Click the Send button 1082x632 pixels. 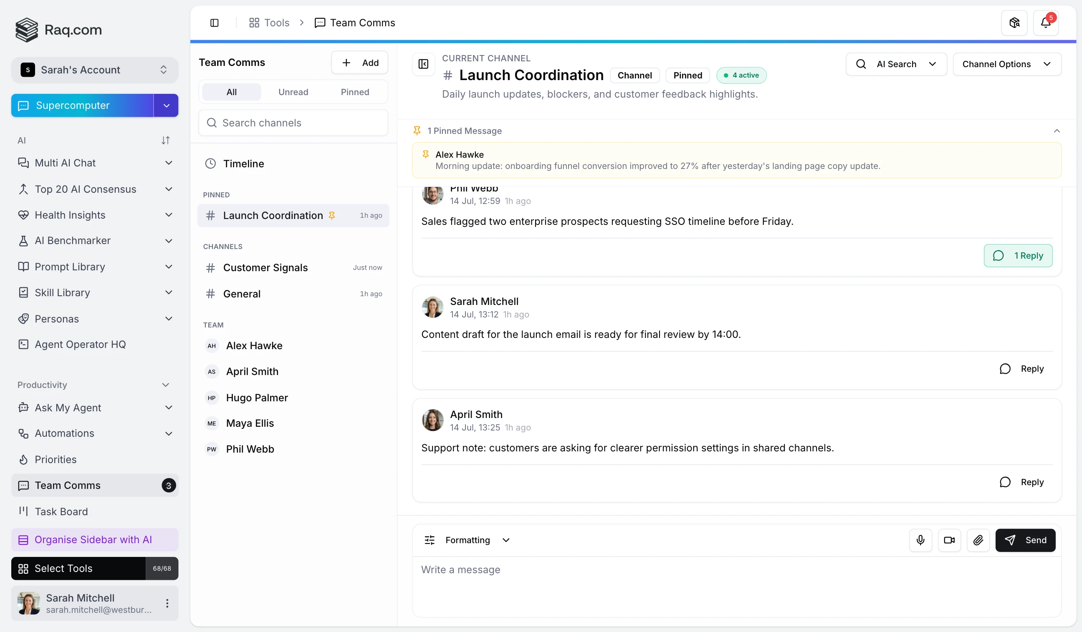pyautogui.click(x=1025, y=540)
